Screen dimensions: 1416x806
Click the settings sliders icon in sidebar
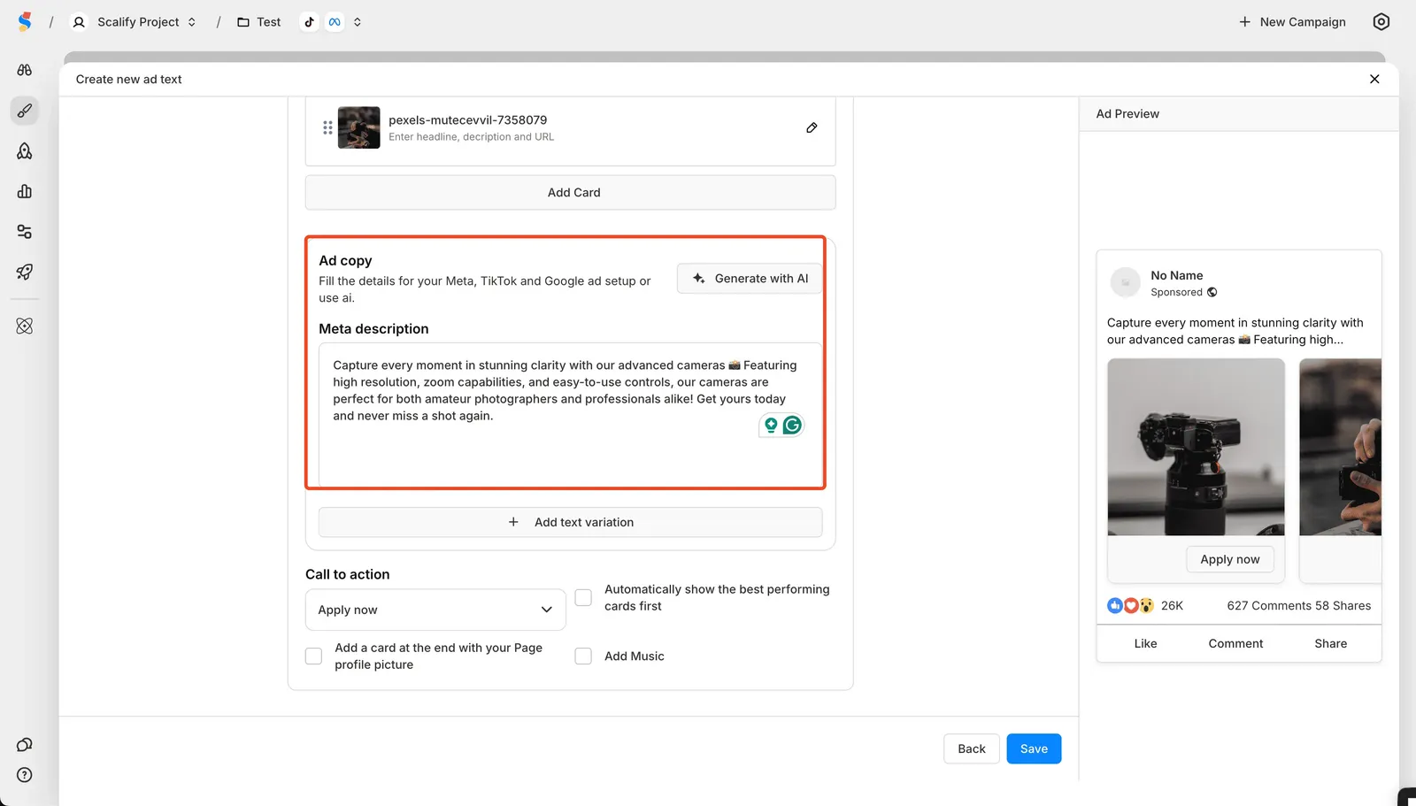[x=24, y=231]
